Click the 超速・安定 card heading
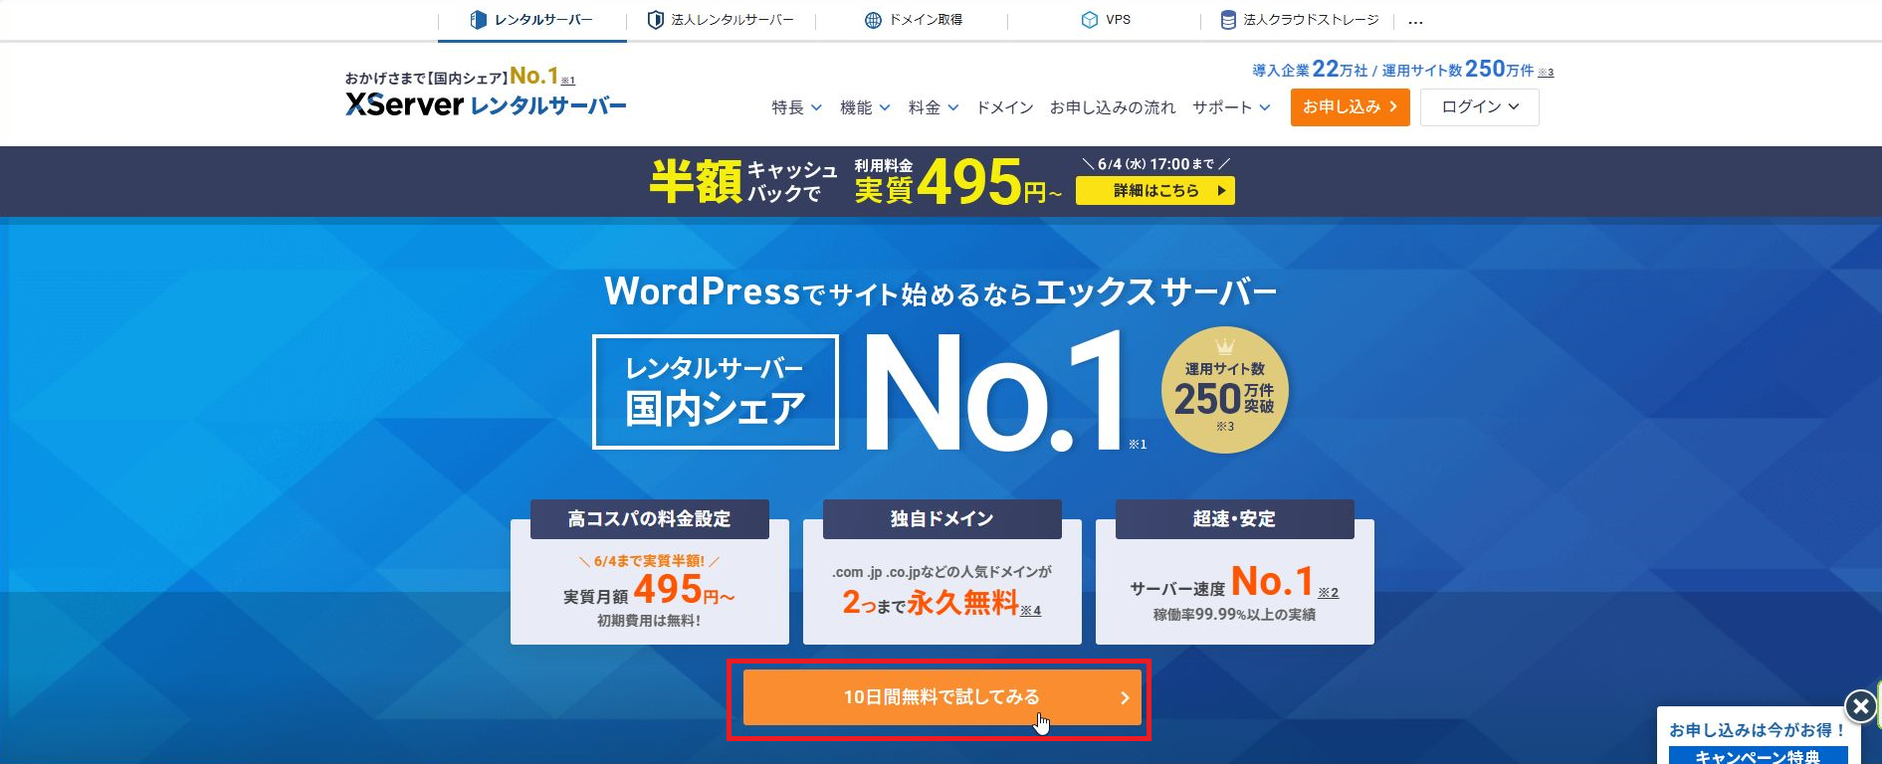The width and height of the screenshot is (1882, 764). 1234,518
